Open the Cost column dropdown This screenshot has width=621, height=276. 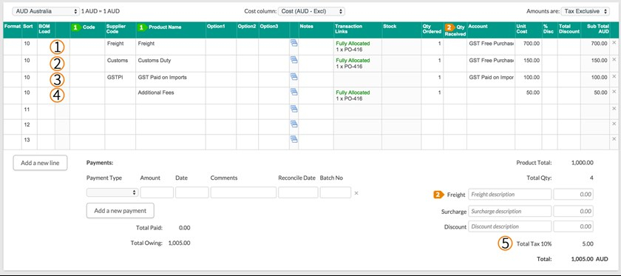pyautogui.click(x=311, y=12)
